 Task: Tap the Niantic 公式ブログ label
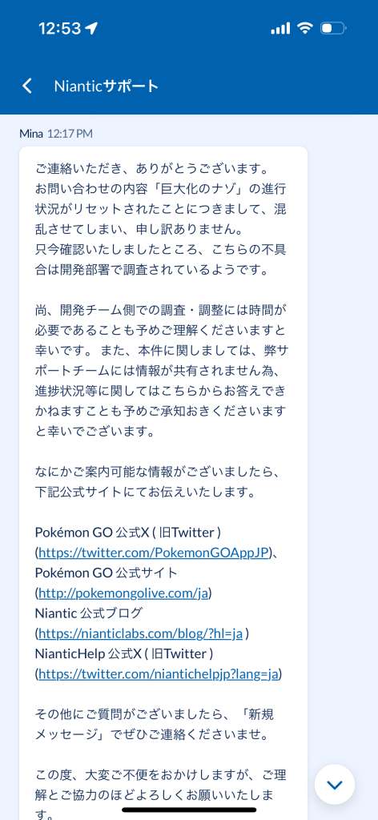[88, 613]
